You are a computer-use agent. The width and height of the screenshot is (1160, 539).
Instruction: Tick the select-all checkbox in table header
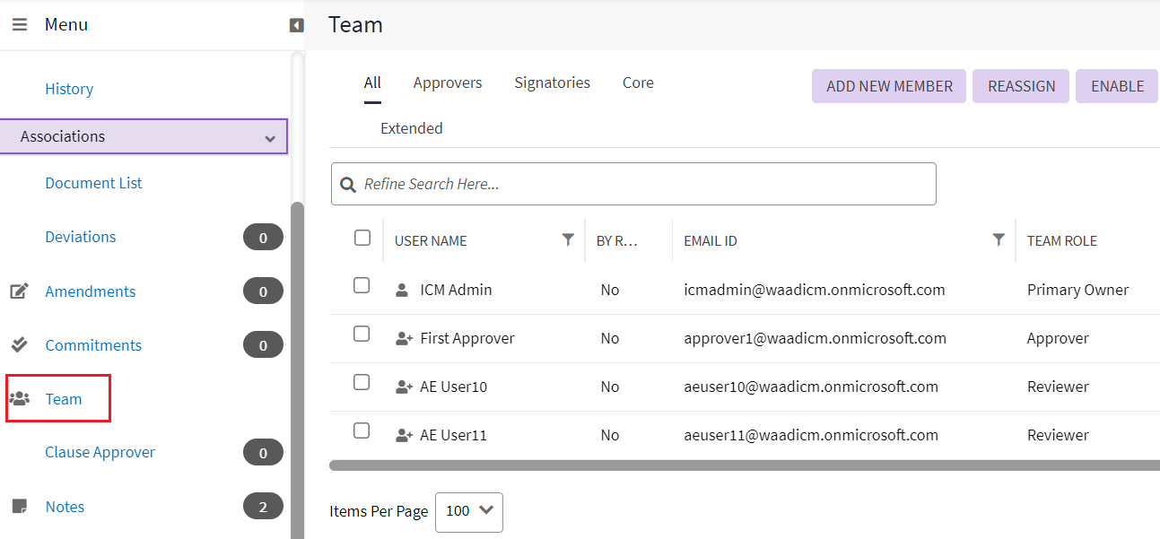[362, 238]
